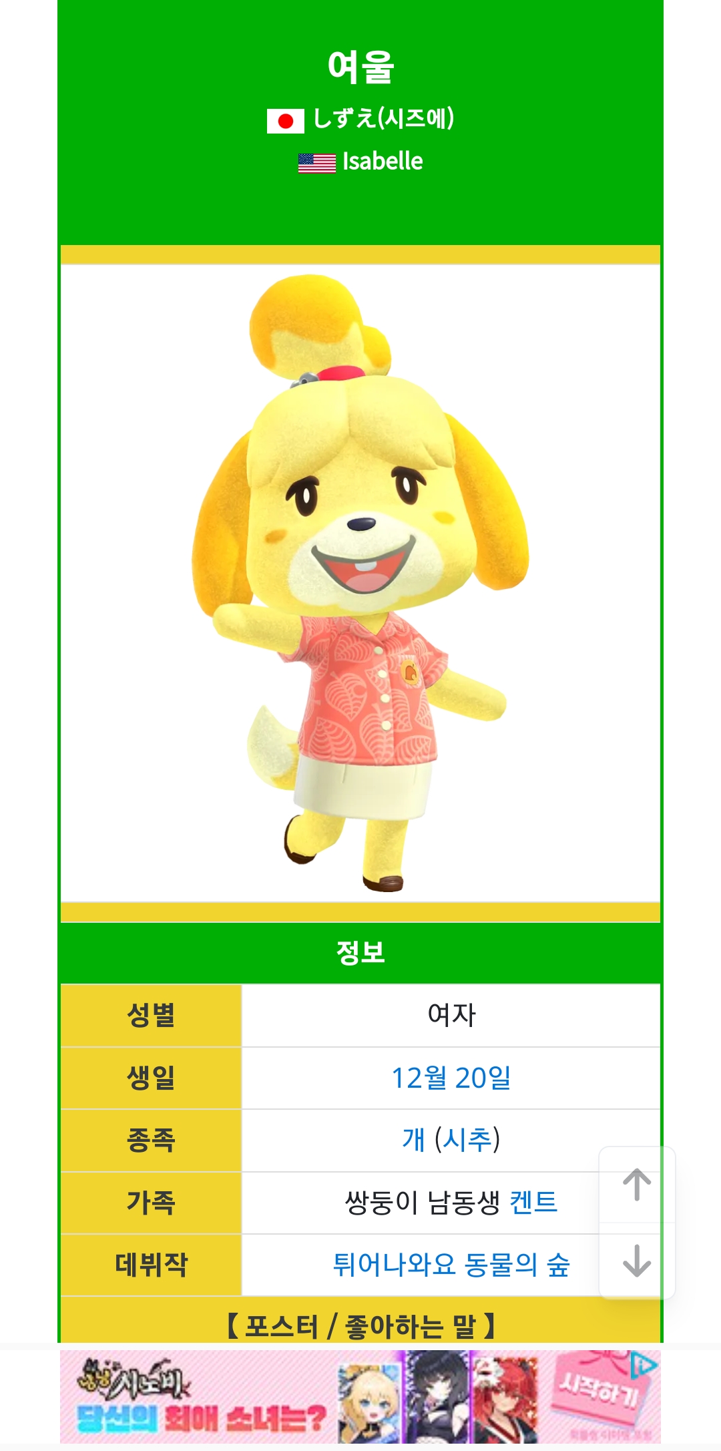Click the 성별 row label
This screenshot has height=1451, width=721.
(x=151, y=1015)
